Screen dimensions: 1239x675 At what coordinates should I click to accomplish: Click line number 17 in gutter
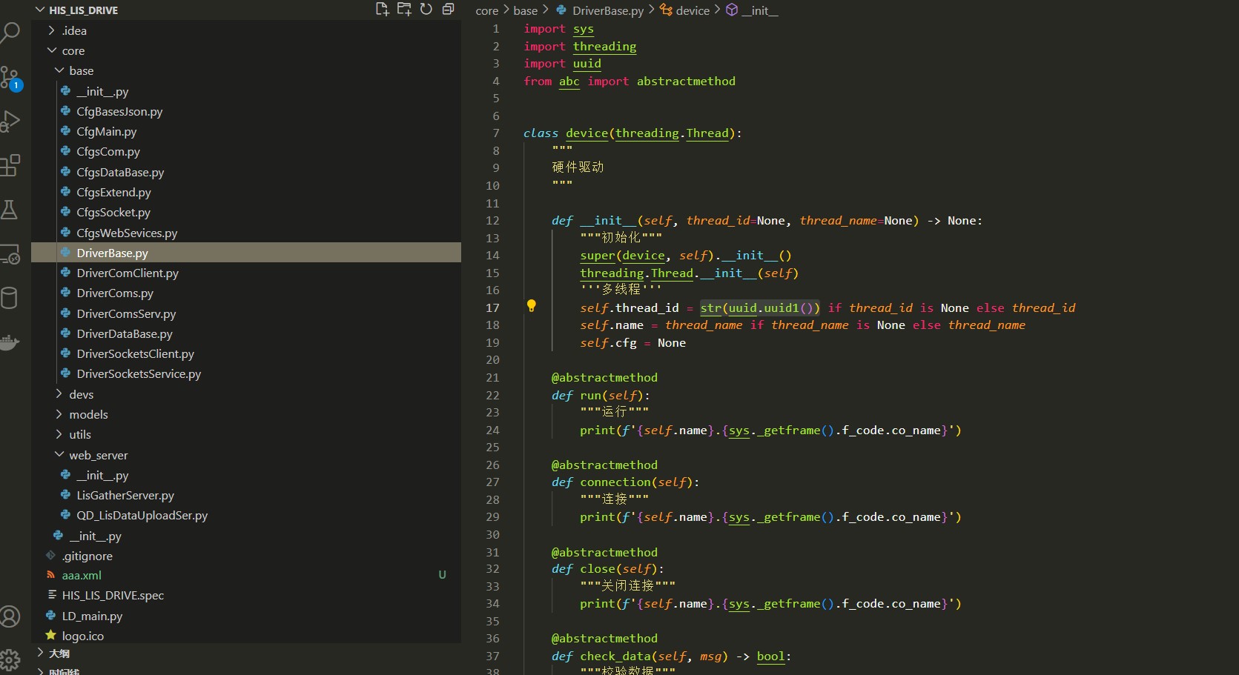pyautogui.click(x=492, y=307)
